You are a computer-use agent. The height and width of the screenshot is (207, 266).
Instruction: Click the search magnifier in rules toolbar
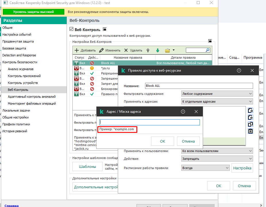(207, 50)
